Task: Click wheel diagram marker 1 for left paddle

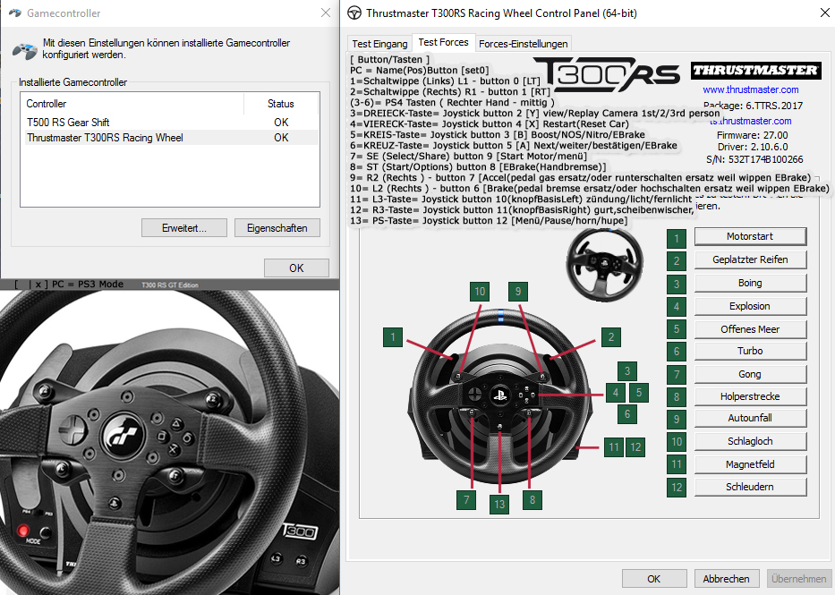Action: pos(393,337)
